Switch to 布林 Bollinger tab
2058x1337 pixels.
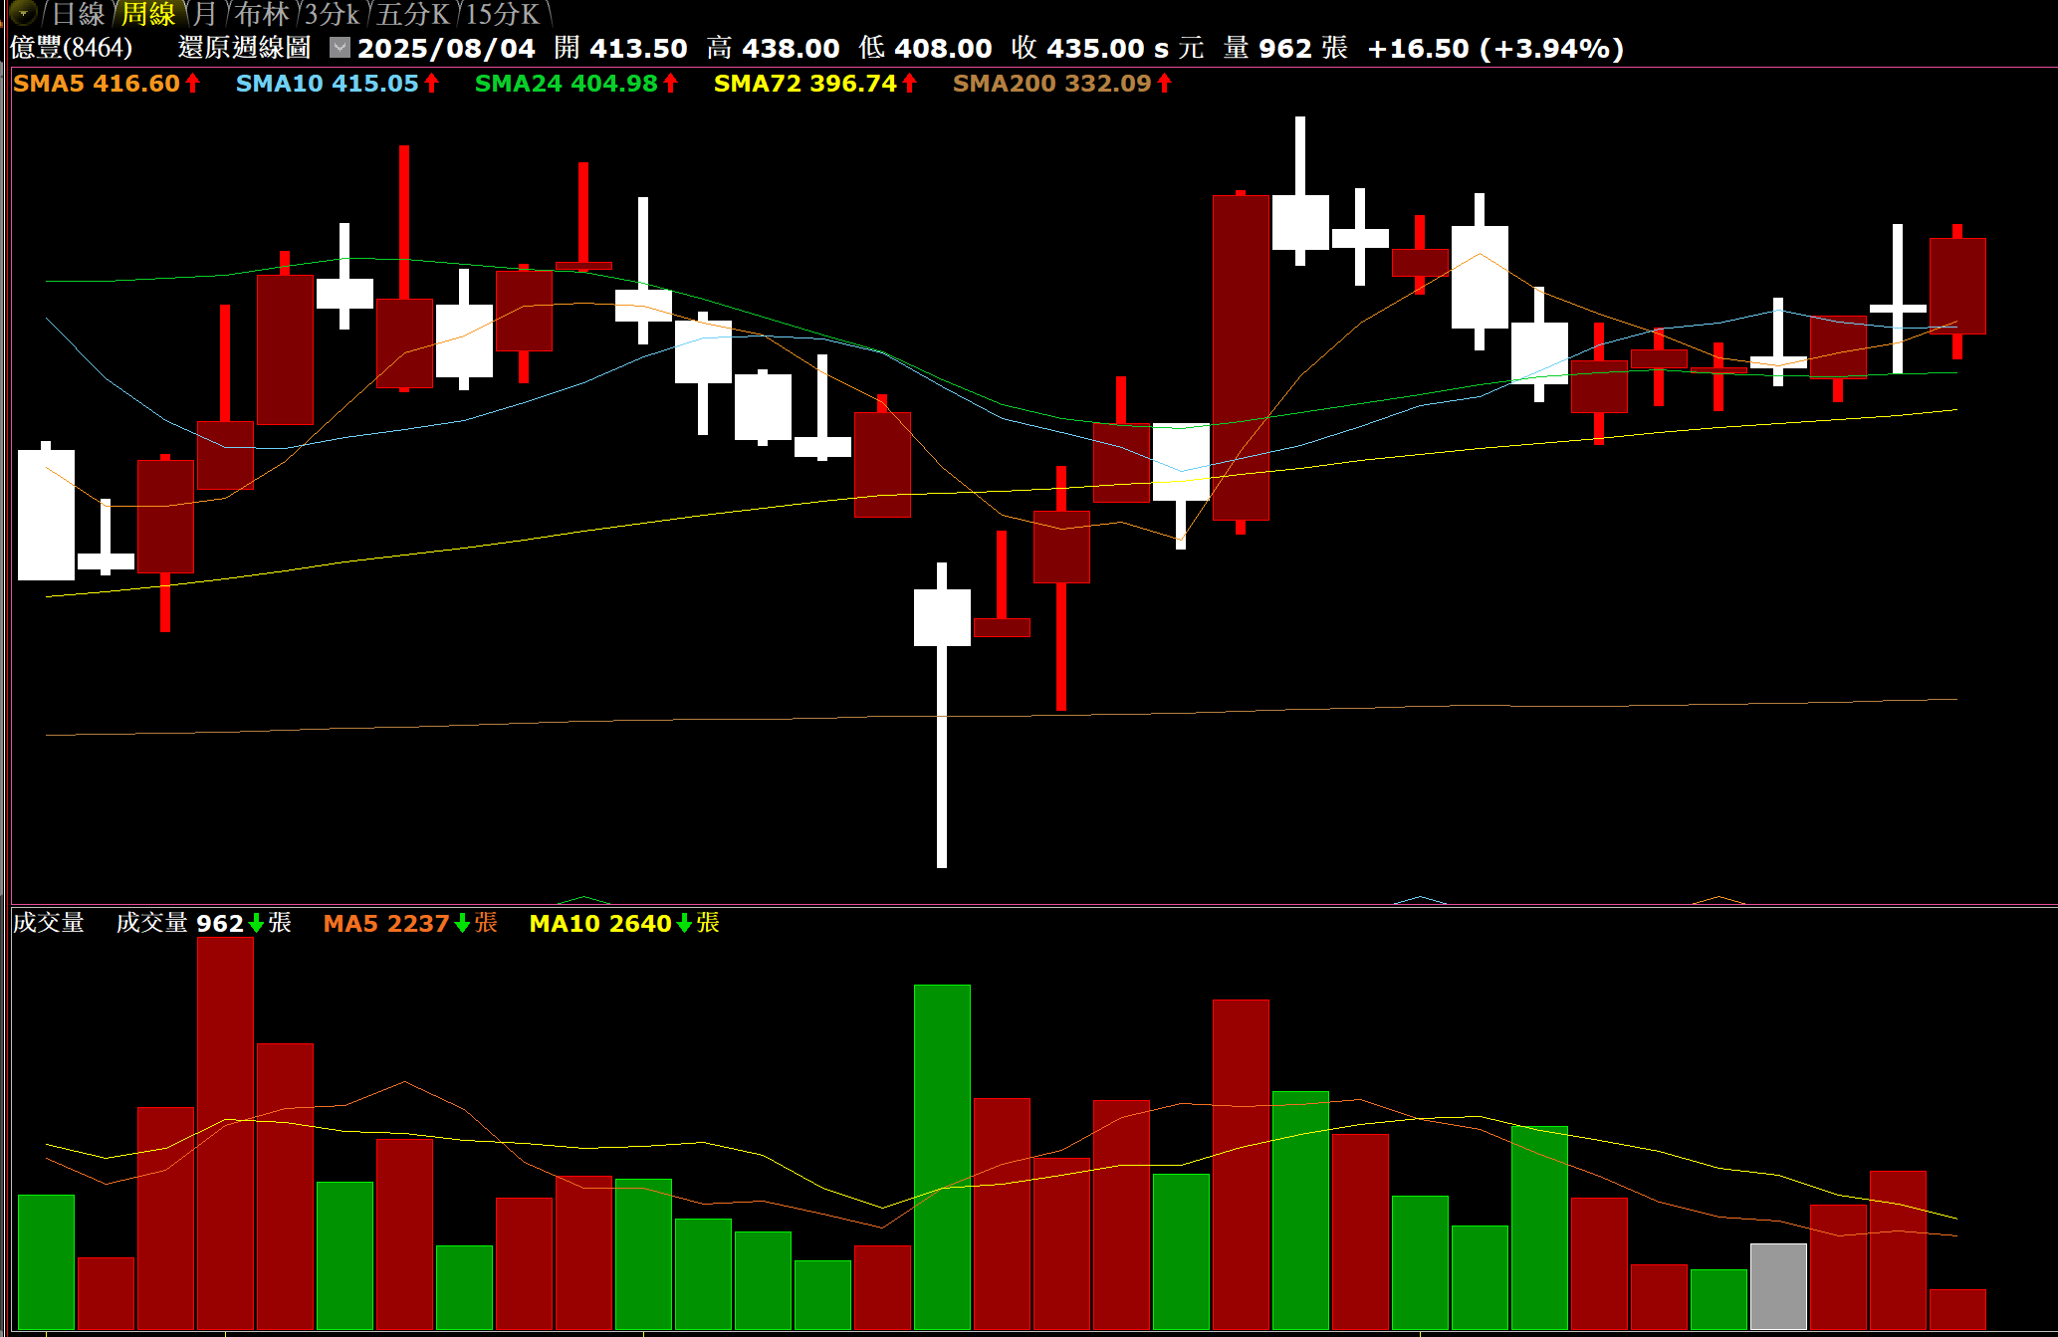point(261,14)
